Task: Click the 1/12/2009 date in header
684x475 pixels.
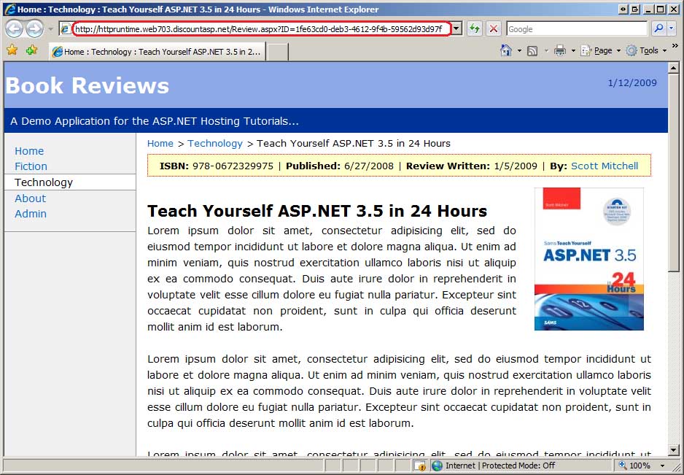Action: (x=632, y=83)
